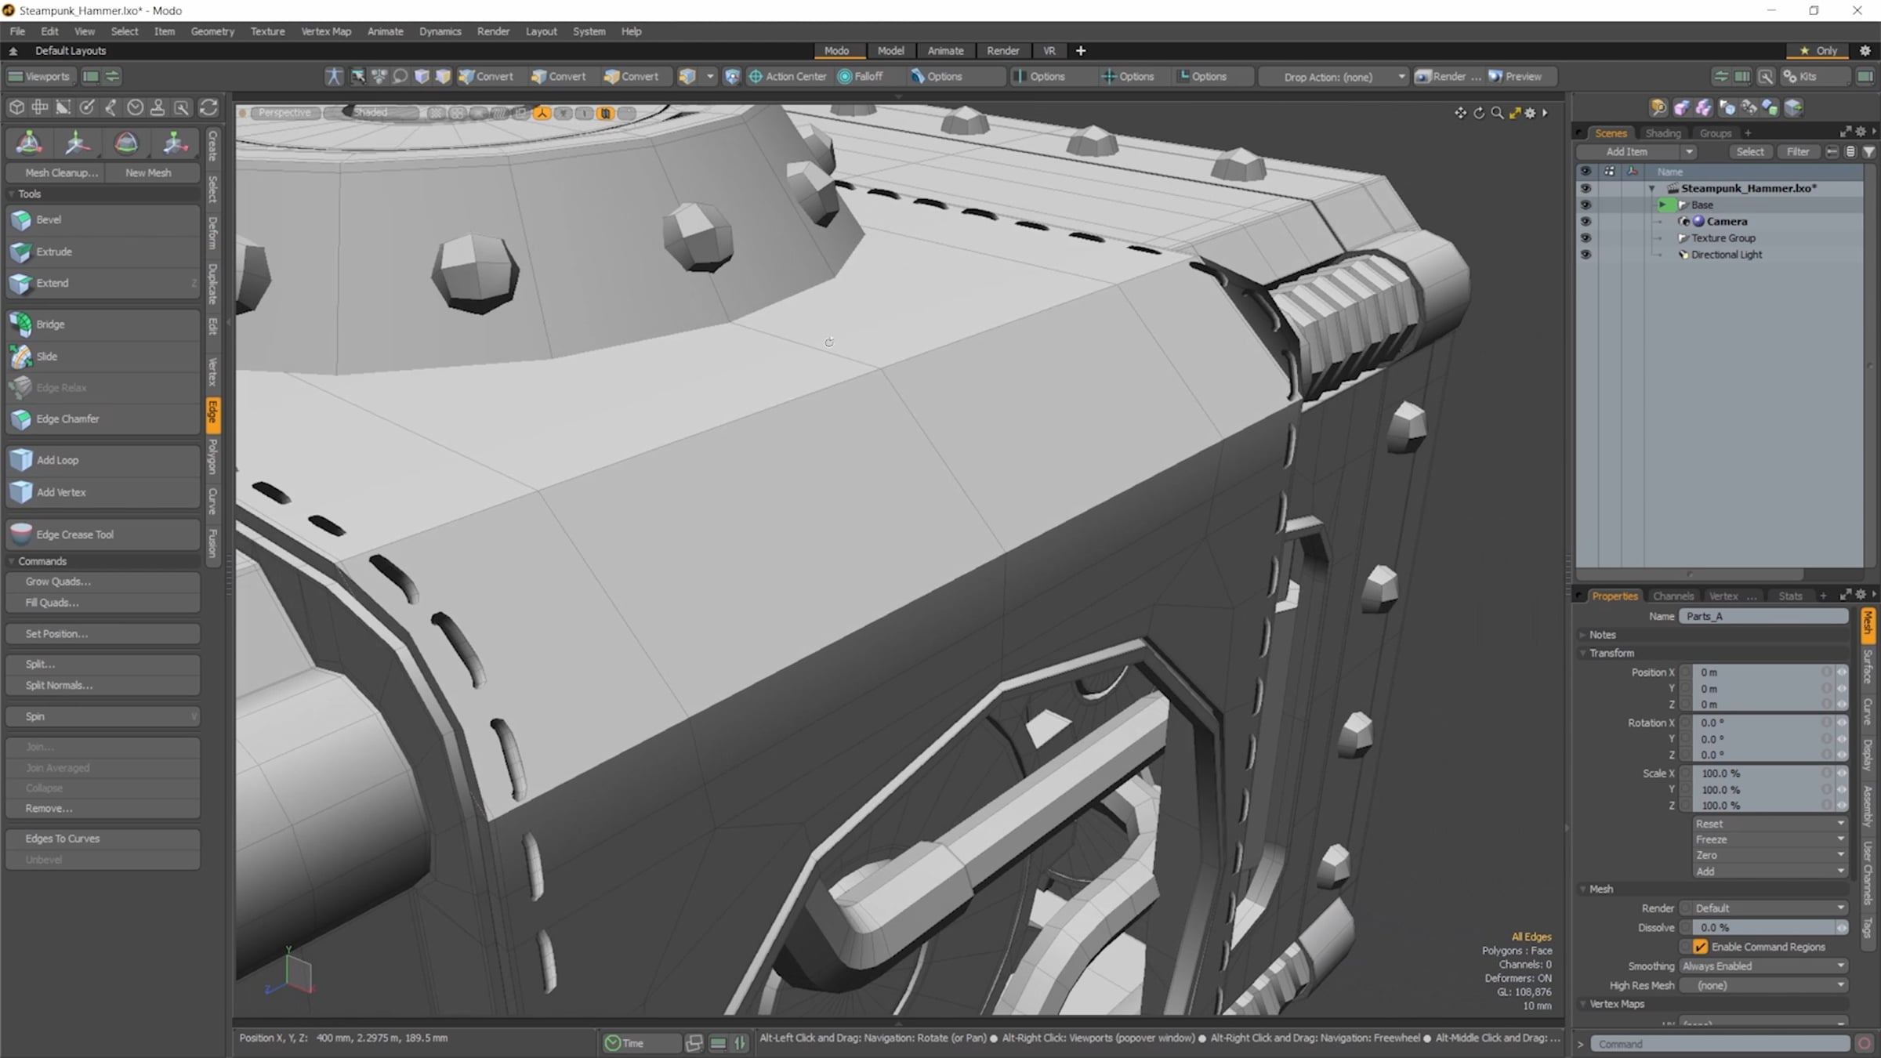Select the Bevel tool
This screenshot has height=1058, width=1881.
click(x=103, y=220)
